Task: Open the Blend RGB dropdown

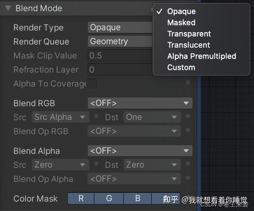Action: (140, 103)
